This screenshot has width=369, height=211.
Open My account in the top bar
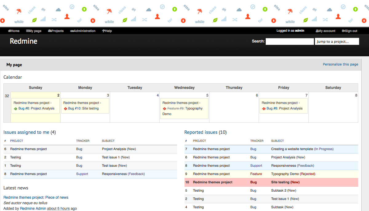pyautogui.click(x=326, y=31)
